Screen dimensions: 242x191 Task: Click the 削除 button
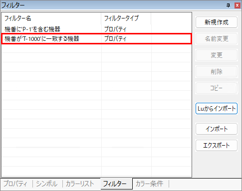[217, 71]
